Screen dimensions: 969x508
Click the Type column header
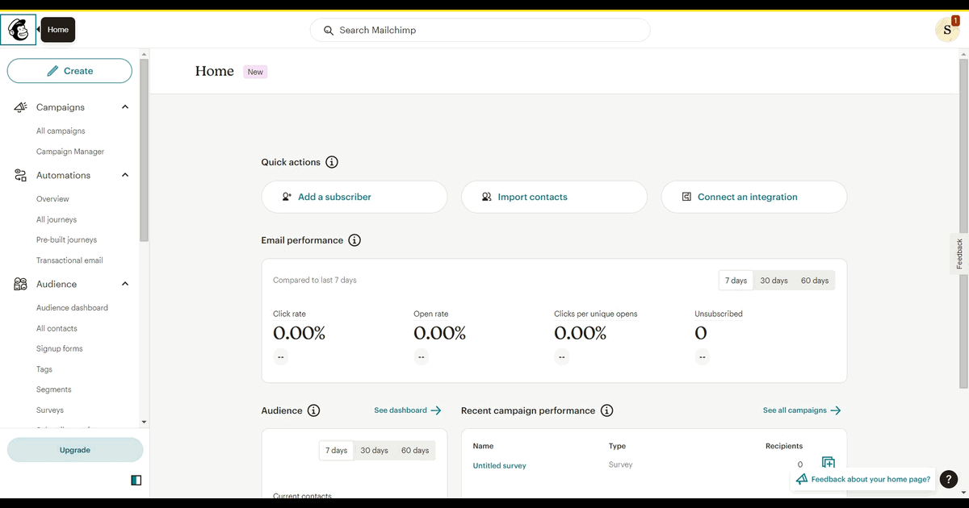617,446
